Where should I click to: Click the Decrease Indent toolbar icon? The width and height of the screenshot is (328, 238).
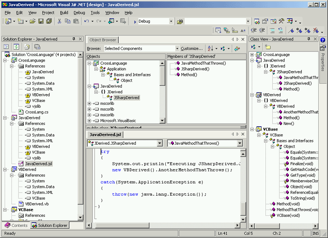[x=254, y=31]
